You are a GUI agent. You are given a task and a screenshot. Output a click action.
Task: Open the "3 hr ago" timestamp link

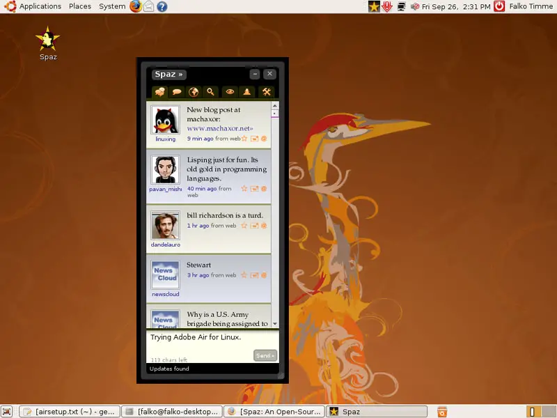pos(198,275)
